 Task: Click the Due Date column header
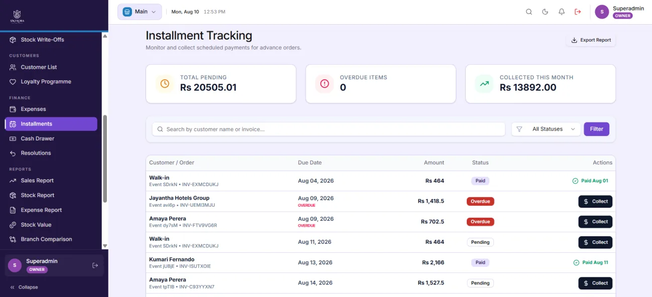coord(310,163)
